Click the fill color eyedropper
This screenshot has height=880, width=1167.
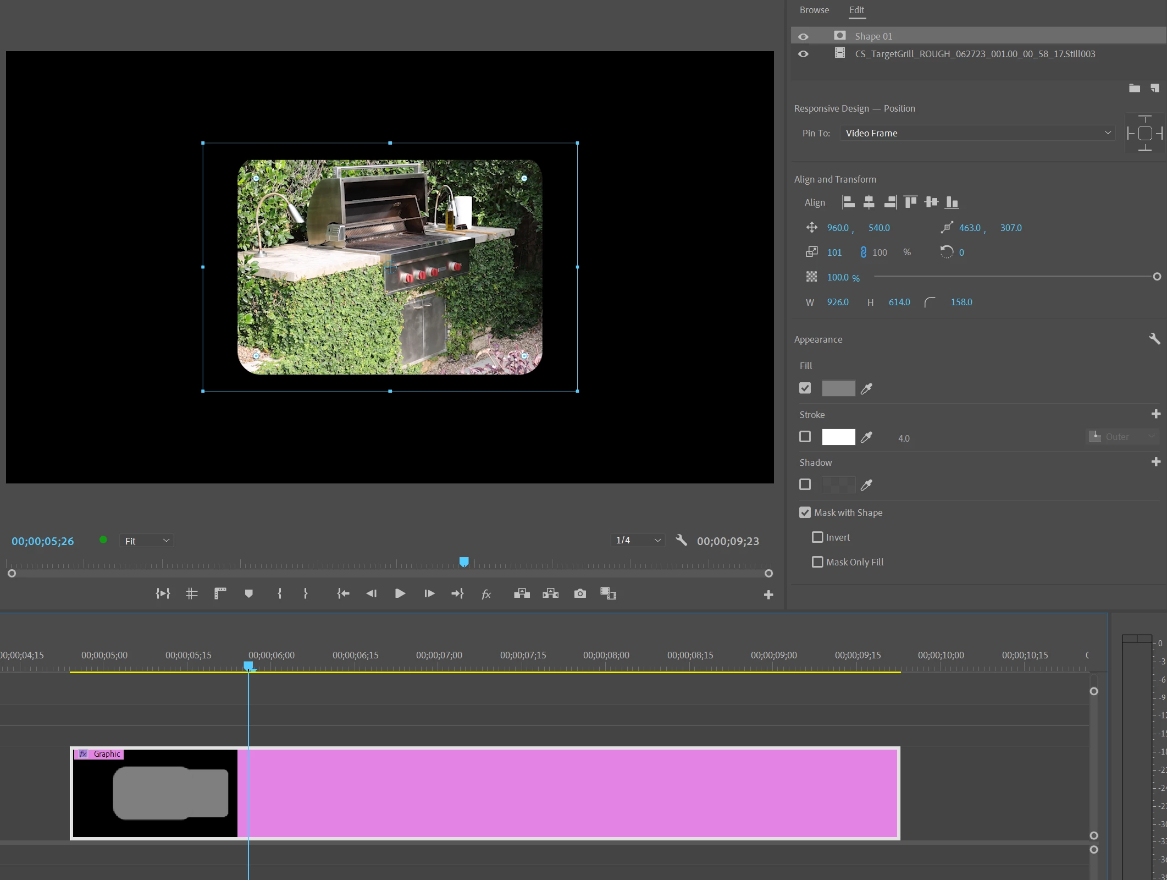tap(866, 389)
